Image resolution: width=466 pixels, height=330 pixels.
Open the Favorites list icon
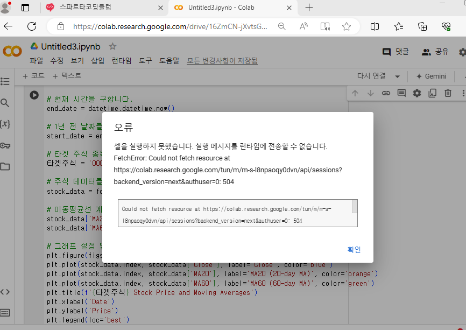pos(399,26)
